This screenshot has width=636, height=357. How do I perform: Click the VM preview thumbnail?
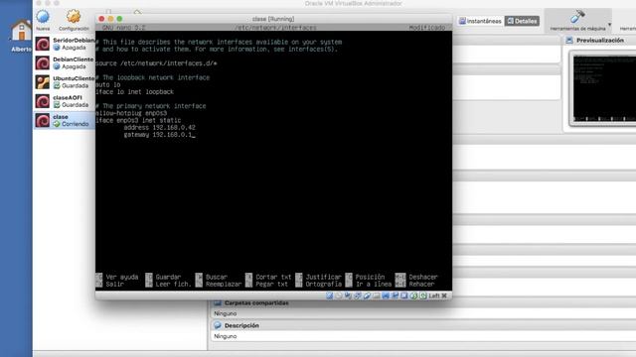604,88
